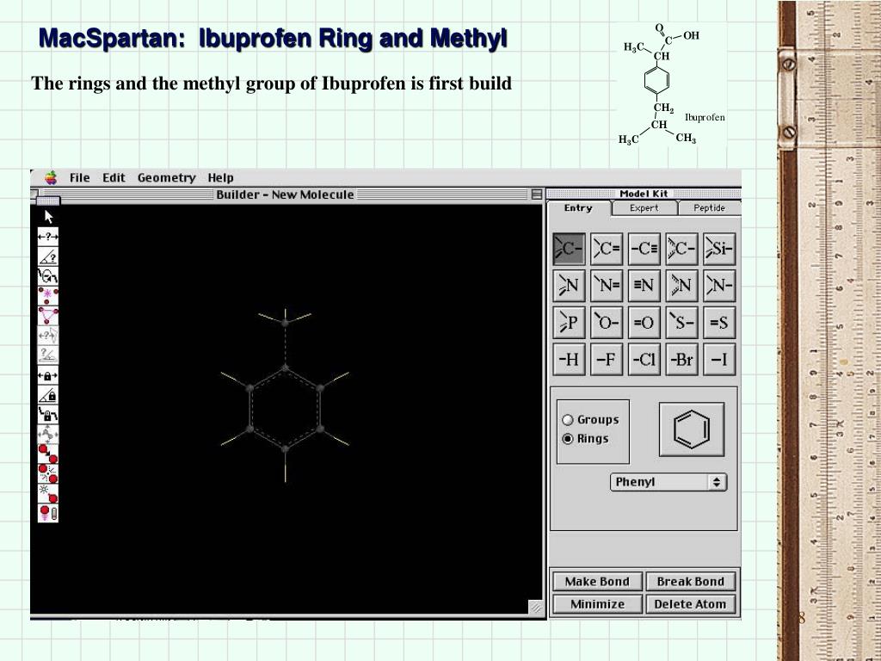The width and height of the screenshot is (881, 661).
Task: Pick the ≡N triple-bond nitrogen button
Action: tap(644, 286)
